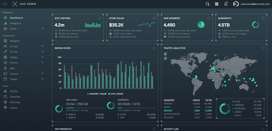272x131 pixels.
Task: Open the Helper menu item
Action: [x=14, y=108]
